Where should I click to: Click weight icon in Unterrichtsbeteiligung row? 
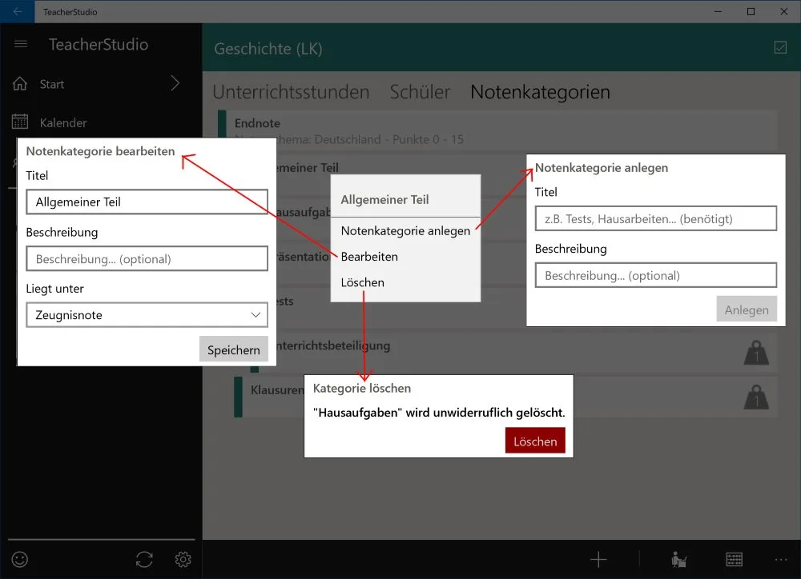756,353
